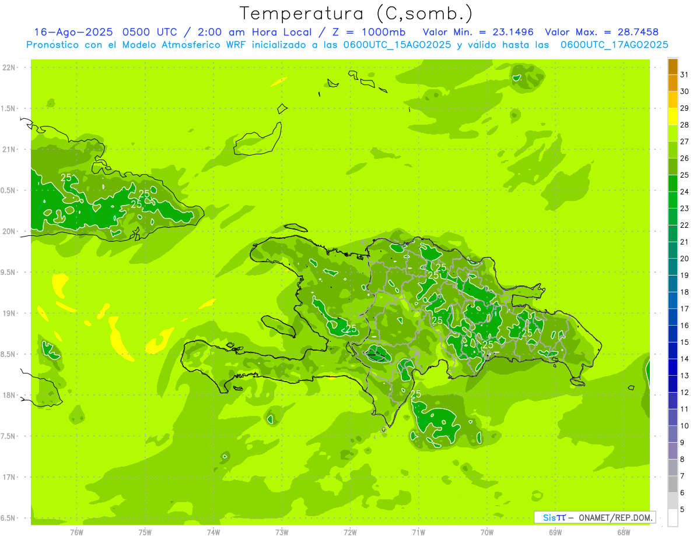
Task: Click the "74W" longitude label
Action: tap(213, 532)
